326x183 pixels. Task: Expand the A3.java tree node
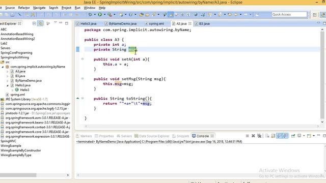8,71
